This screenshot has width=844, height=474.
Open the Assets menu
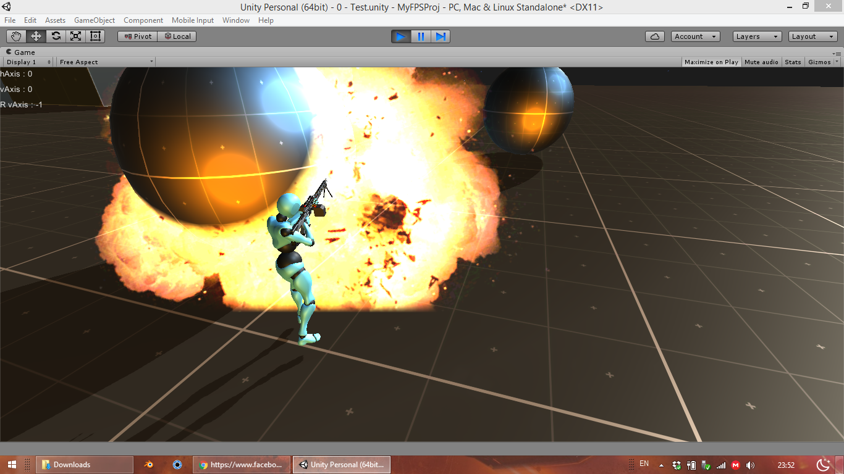(x=55, y=20)
